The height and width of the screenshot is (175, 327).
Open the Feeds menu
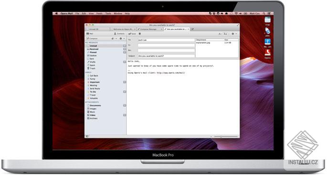[x=99, y=13]
